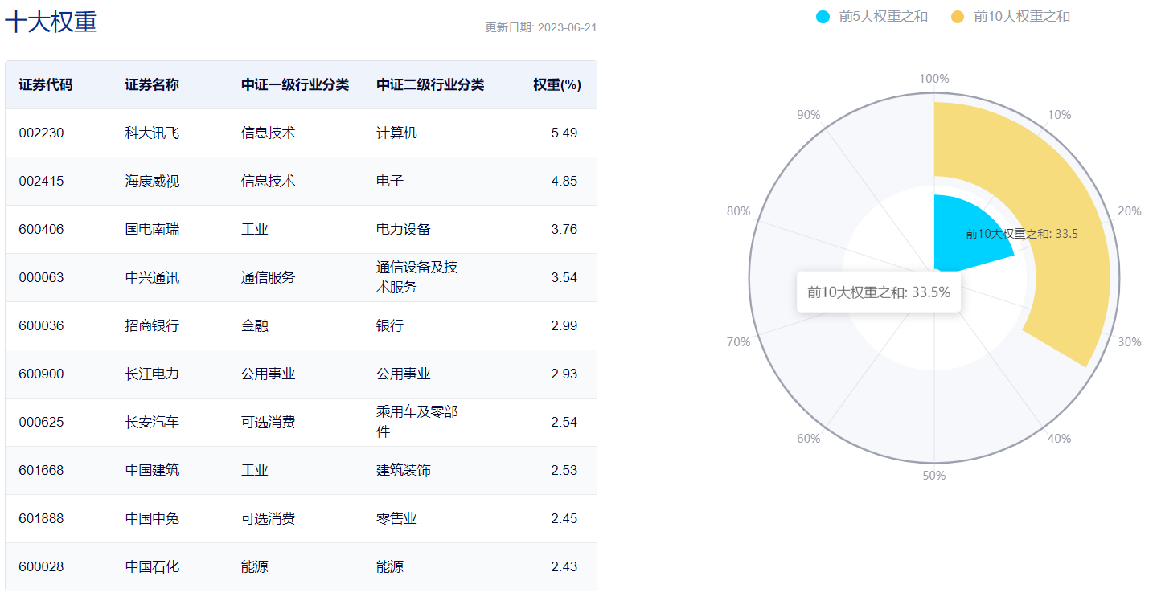Click the 十大权重 heading

click(51, 22)
